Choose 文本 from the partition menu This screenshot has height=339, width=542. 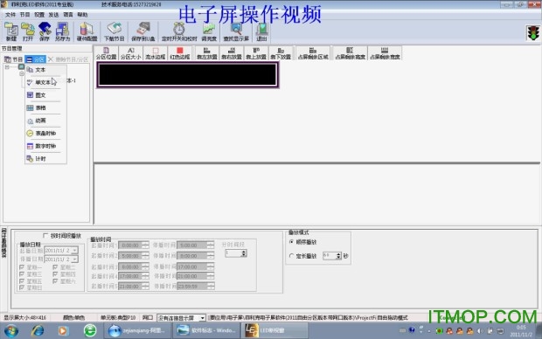click(x=45, y=70)
